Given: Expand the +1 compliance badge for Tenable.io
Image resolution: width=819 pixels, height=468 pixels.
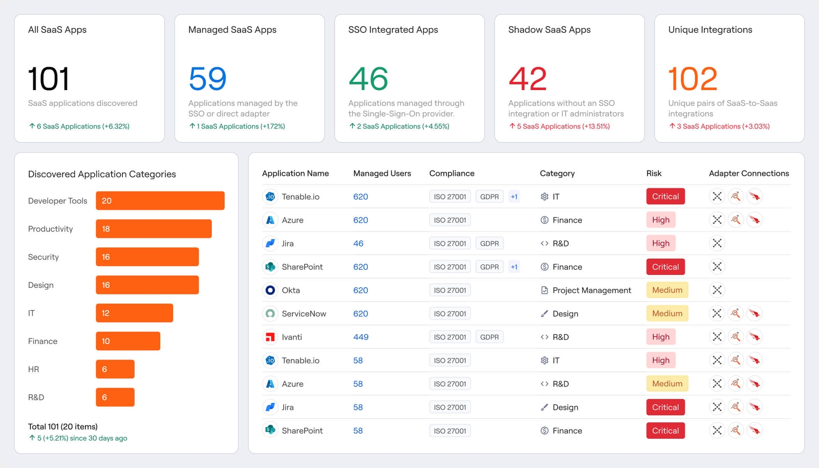Looking at the screenshot, I should click(514, 197).
